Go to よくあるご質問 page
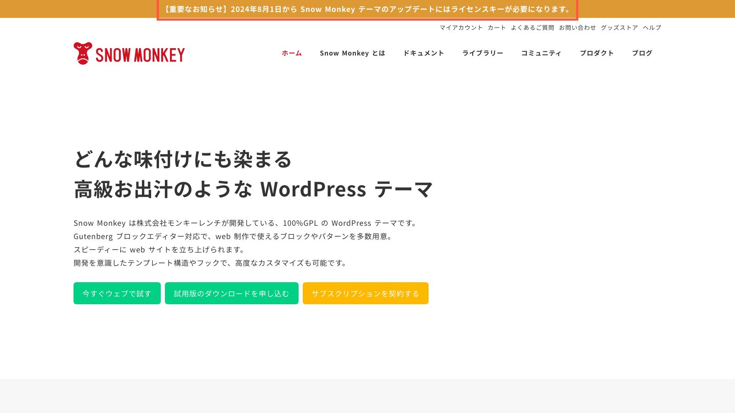735x413 pixels. coord(532,28)
